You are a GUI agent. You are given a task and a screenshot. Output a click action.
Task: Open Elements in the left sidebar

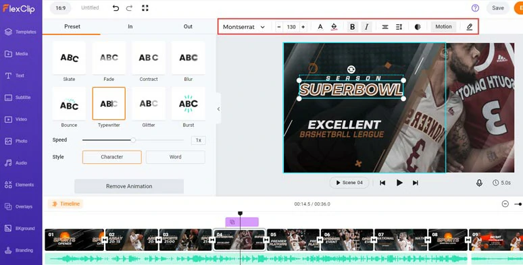point(21,185)
